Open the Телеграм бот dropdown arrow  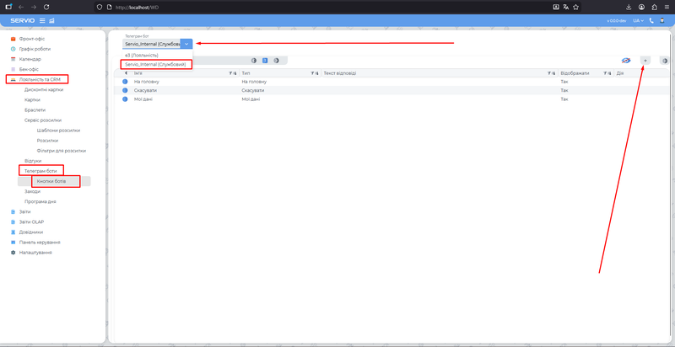coord(186,43)
